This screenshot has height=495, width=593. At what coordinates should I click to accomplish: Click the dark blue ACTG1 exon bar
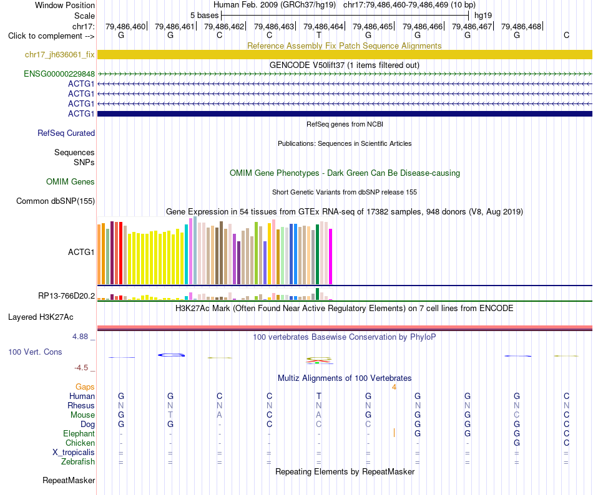point(345,113)
